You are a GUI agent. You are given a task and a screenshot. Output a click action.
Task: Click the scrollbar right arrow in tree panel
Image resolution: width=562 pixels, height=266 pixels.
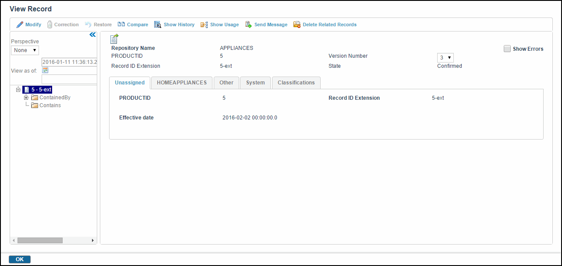click(x=92, y=240)
